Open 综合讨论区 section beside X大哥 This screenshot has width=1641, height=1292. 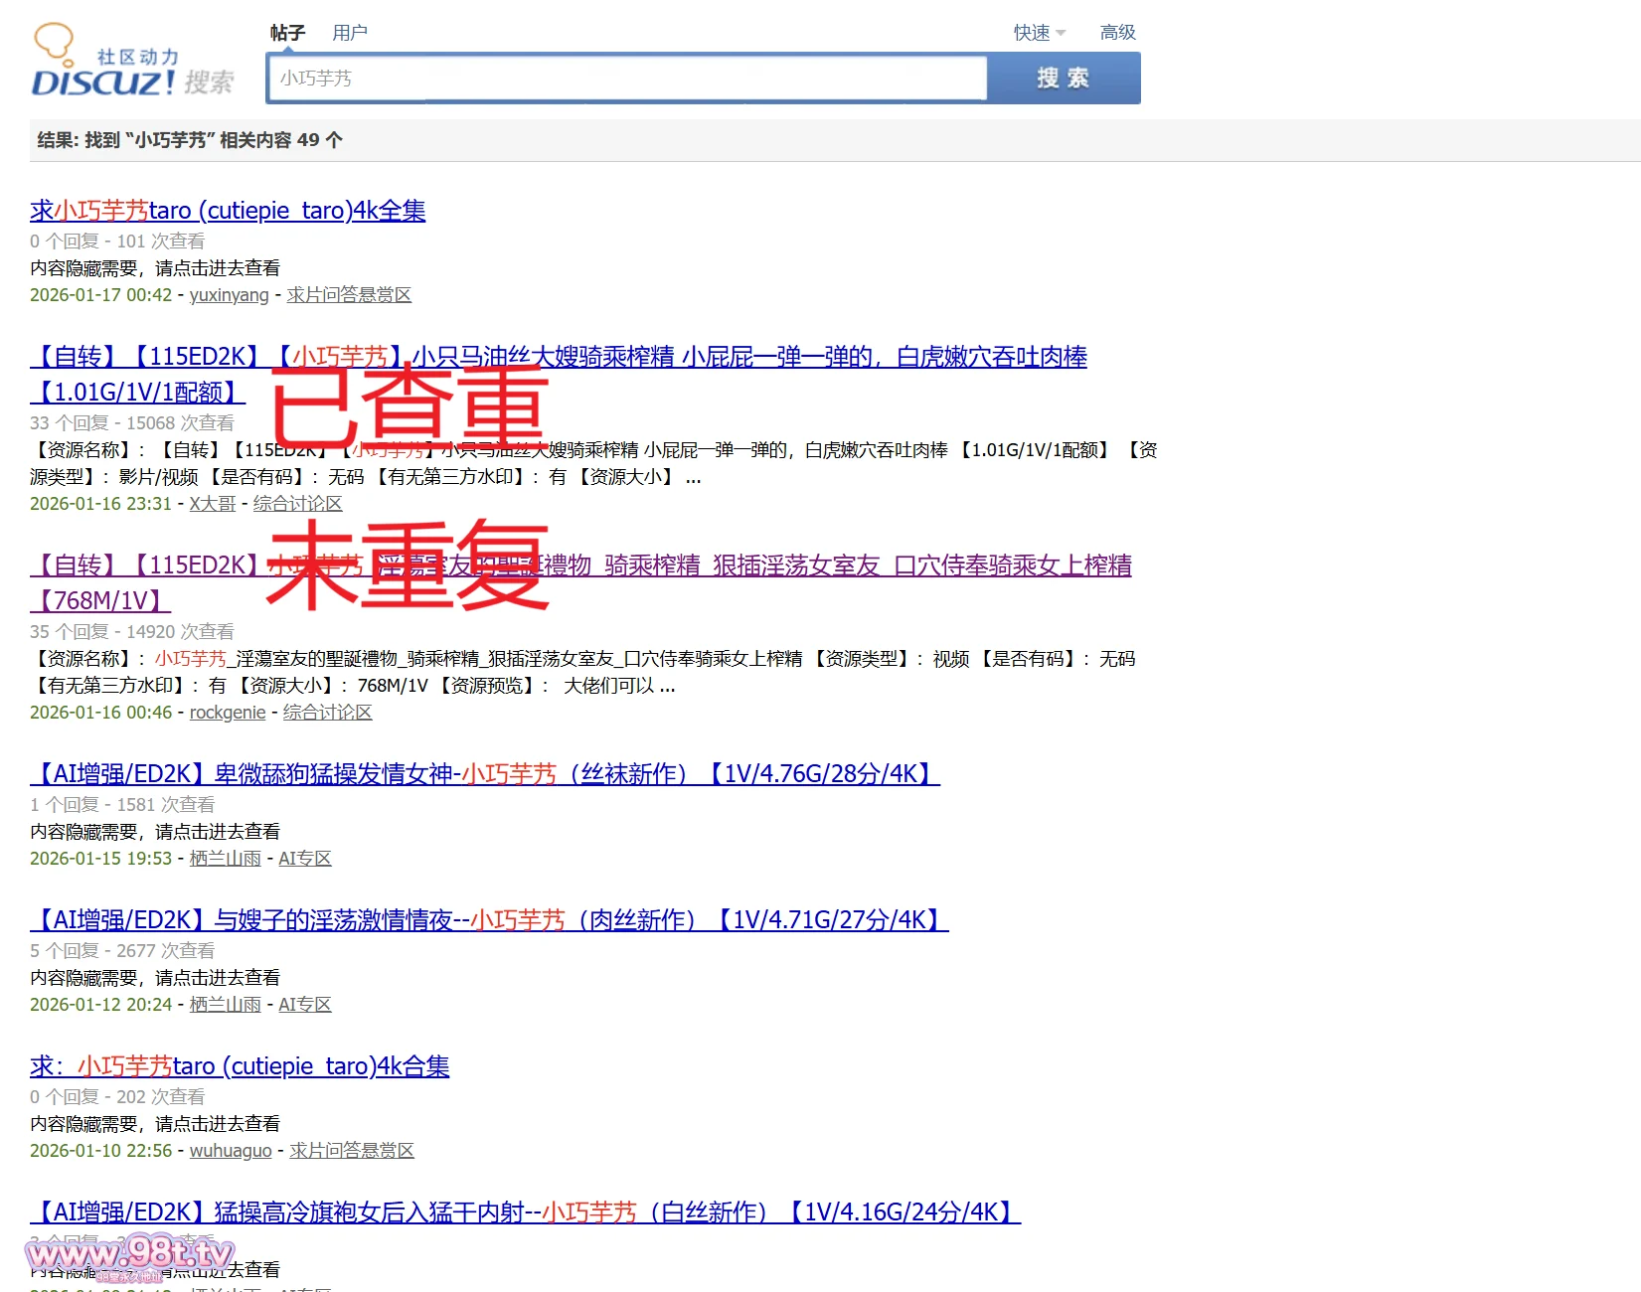click(297, 504)
